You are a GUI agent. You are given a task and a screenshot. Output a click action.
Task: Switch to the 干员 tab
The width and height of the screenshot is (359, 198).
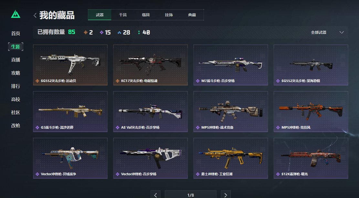[x=123, y=15]
